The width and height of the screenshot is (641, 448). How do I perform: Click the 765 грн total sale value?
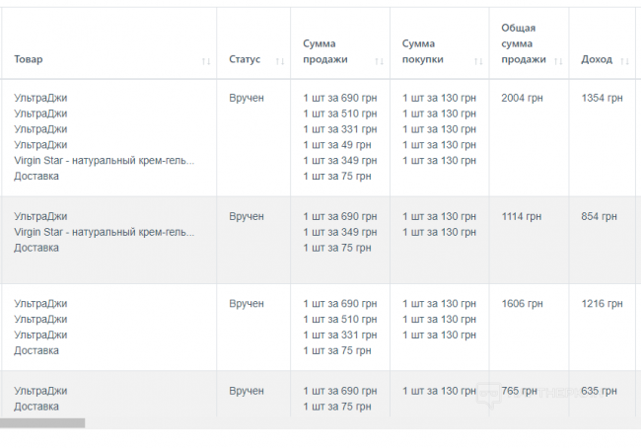tap(519, 391)
